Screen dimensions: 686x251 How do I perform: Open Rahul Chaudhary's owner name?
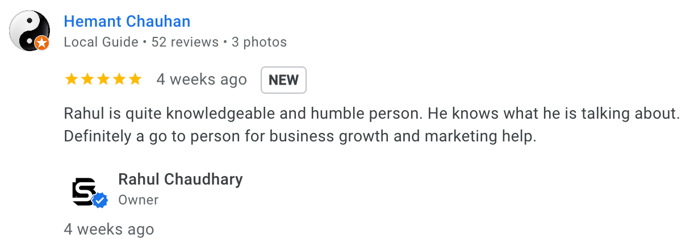coord(180,179)
